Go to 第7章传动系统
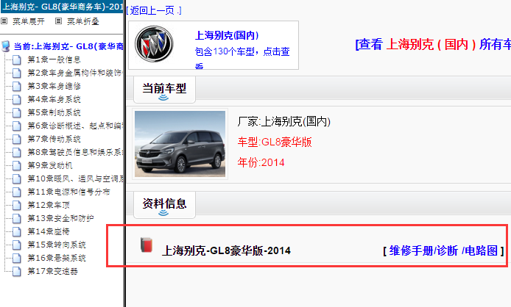Viewport: 511px width, 307px height. (x=54, y=139)
